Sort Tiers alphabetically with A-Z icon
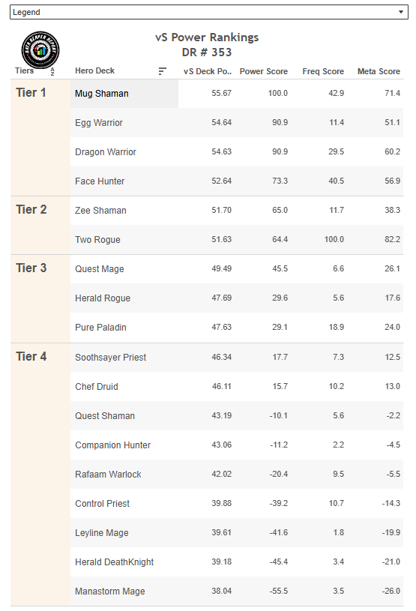Screen dimensions: 416x611 click(x=52, y=71)
